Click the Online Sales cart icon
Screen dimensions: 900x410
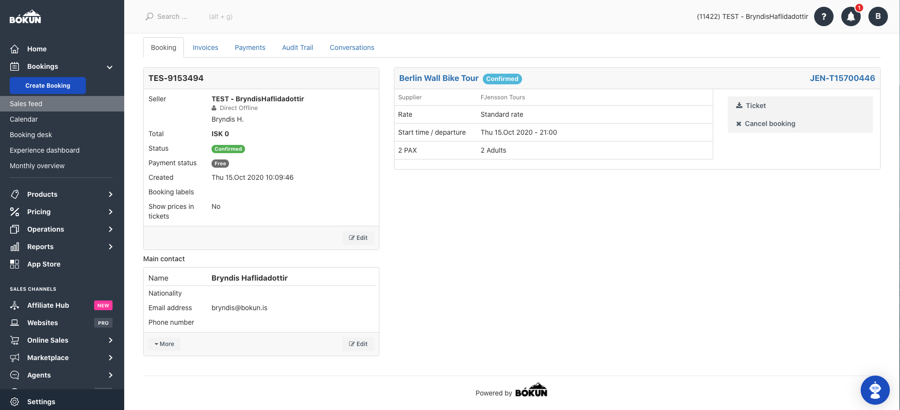click(15, 340)
